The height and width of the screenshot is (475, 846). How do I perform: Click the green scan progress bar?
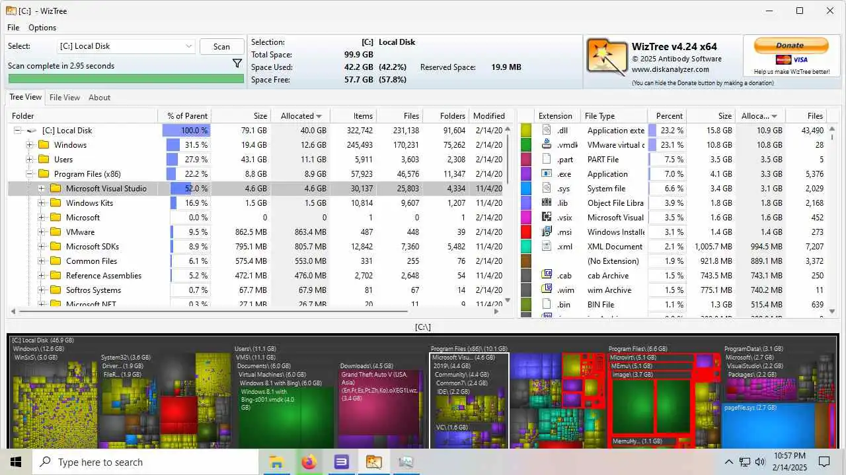tap(126, 79)
